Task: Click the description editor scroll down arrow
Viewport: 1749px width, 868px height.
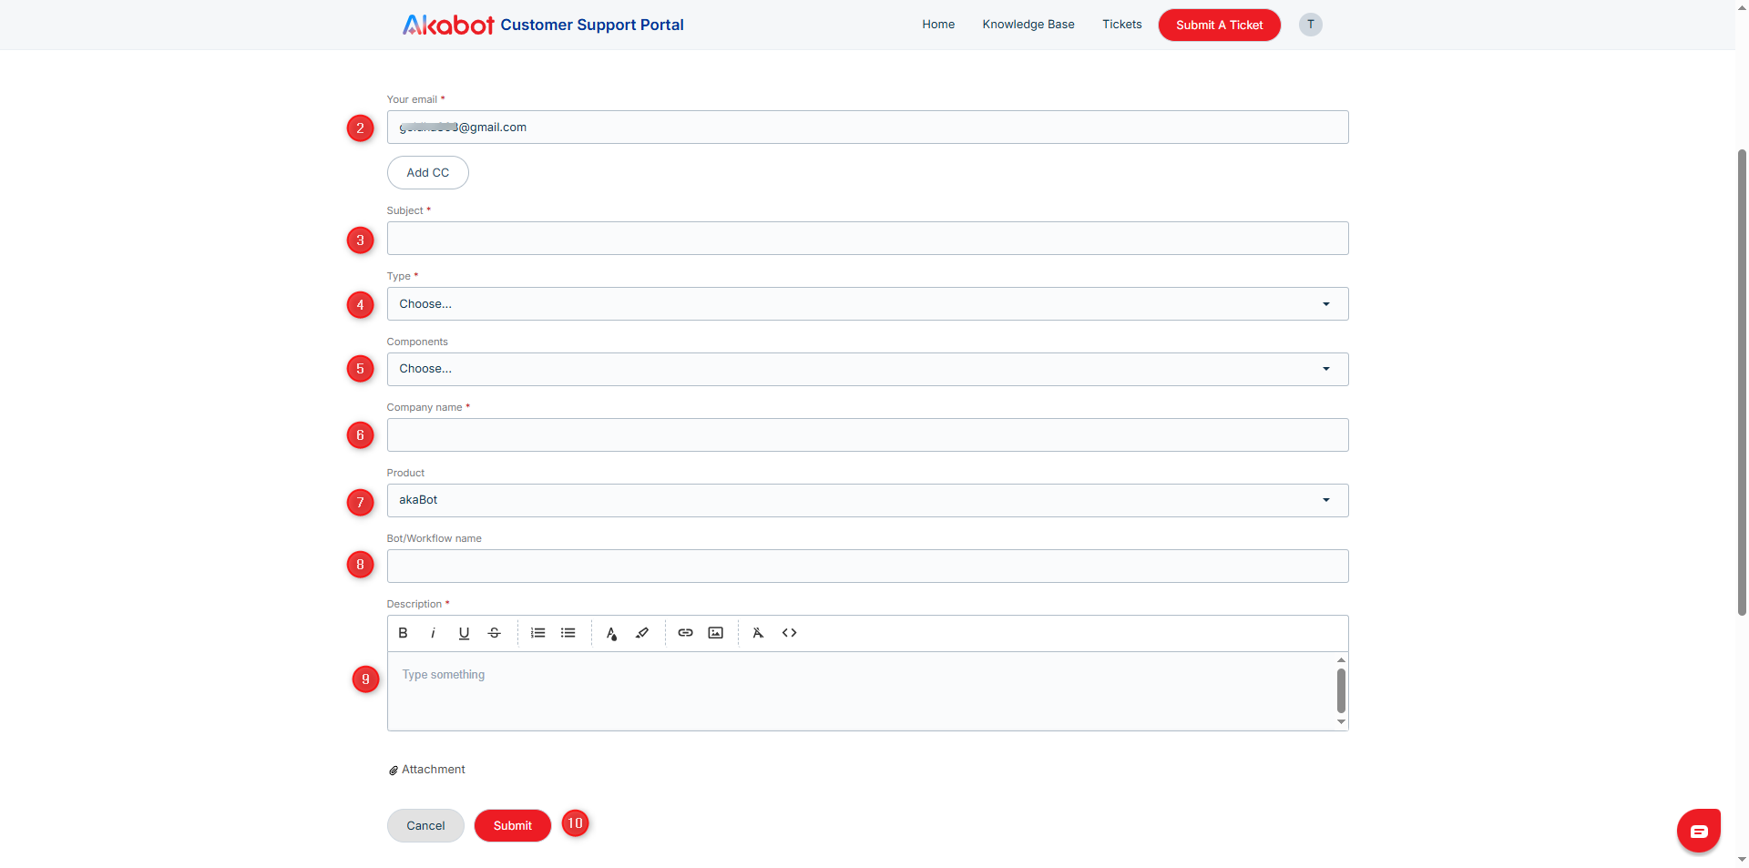Action: [x=1341, y=722]
